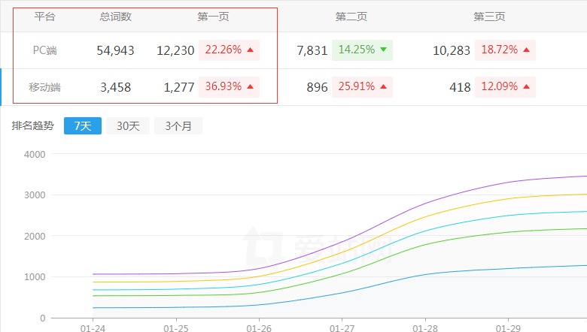Click the 第一页 column header

213,17
